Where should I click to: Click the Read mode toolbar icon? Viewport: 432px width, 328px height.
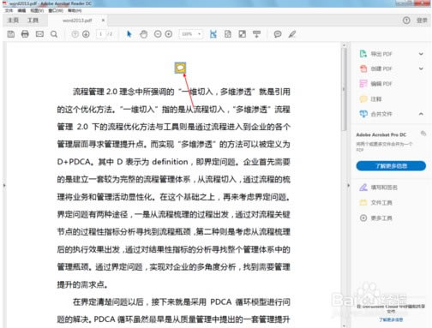256,34
